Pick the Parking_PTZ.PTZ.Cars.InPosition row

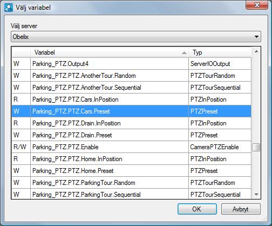131,99
